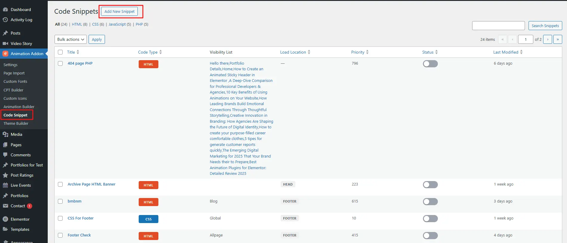
Task: Click the Dashboard gauge icon in sidebar
Action: coord(5,10)
